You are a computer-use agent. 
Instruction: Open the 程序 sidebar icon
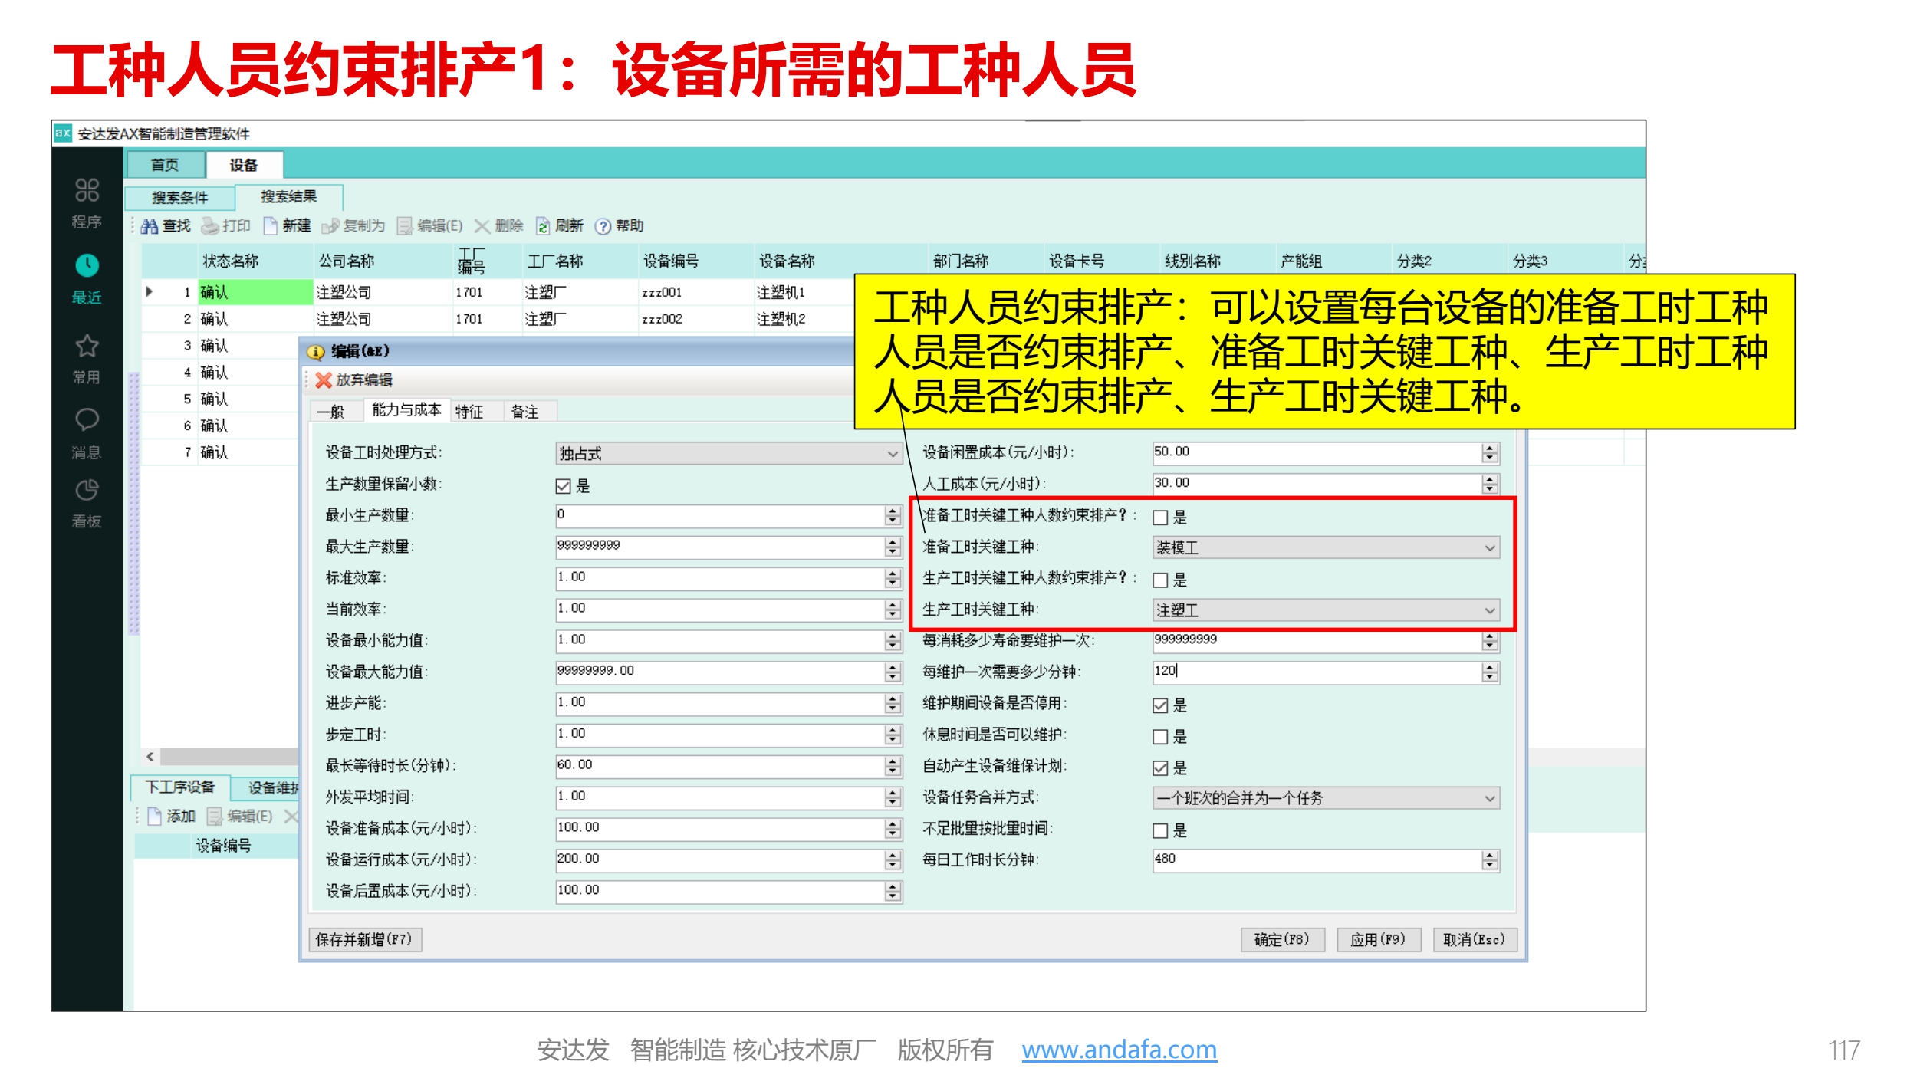pos(87,190)
